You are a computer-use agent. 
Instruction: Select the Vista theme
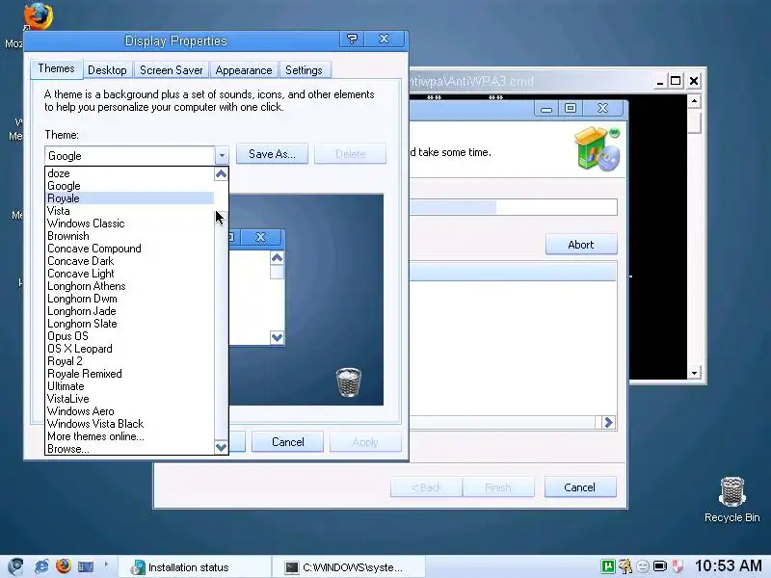point(130,211)
